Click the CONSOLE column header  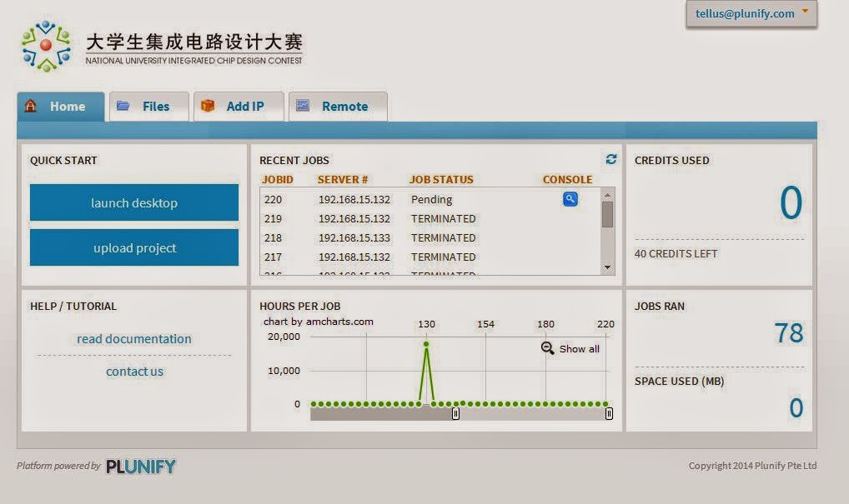tap(567, 180)
